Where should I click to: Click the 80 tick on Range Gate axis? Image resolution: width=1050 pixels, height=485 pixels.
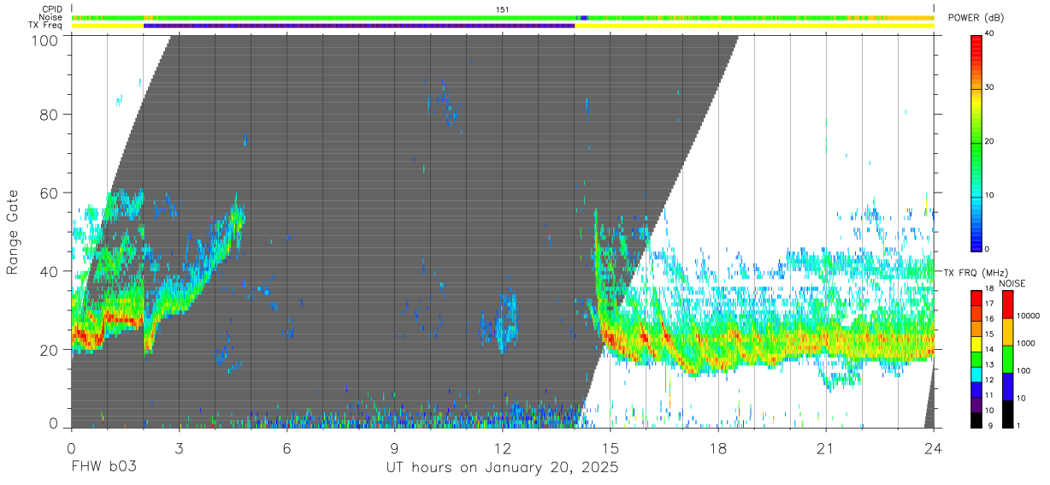coord(50,114)
